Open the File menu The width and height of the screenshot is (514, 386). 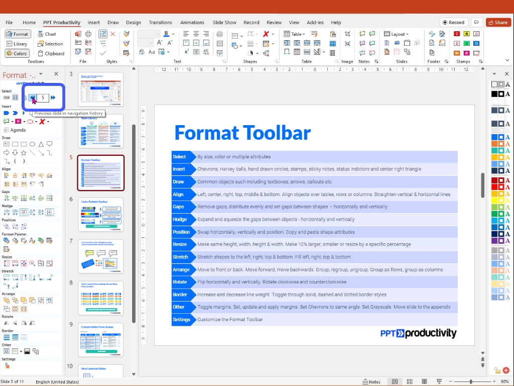pos(9,22)
